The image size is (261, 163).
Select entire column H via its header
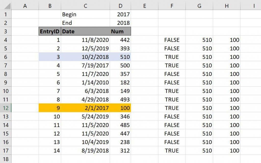point(227,6)
